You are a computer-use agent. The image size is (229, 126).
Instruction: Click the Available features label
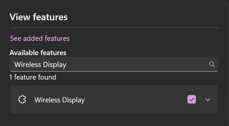point(38,53)
